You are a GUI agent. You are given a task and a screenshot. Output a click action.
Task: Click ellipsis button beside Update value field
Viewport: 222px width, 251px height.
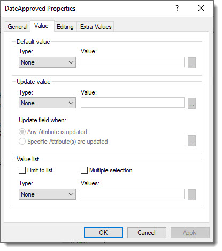coord(192,103)
